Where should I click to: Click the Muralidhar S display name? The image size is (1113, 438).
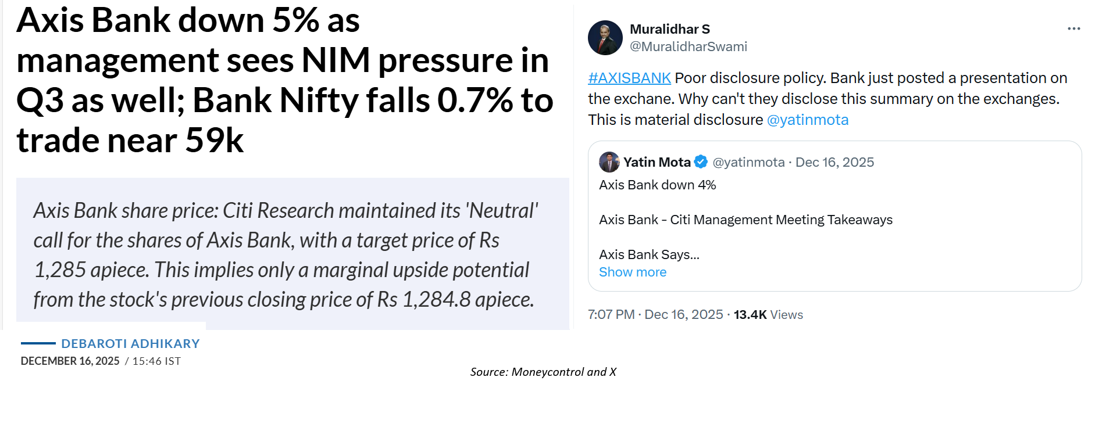point(669,29)
